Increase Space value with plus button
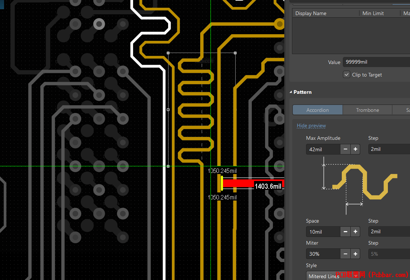The image size is (410, 280). point(355,232)
